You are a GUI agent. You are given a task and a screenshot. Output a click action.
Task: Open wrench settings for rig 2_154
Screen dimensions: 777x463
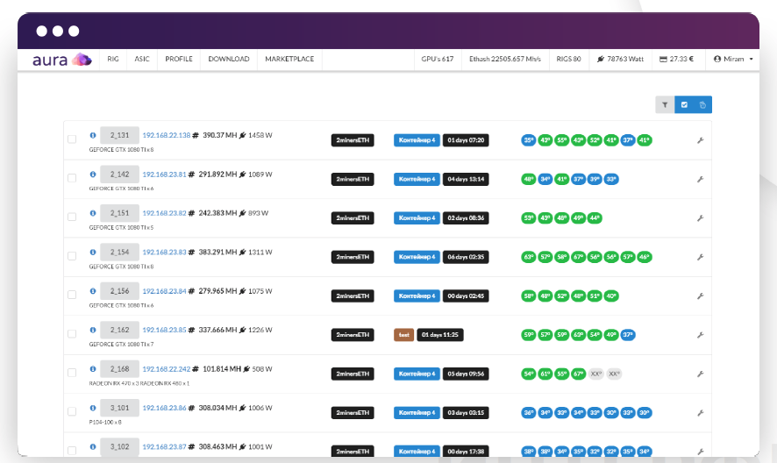click(700, 257)
